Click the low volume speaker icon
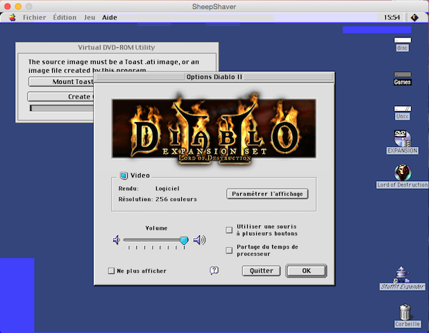 (x=117, y=240)
